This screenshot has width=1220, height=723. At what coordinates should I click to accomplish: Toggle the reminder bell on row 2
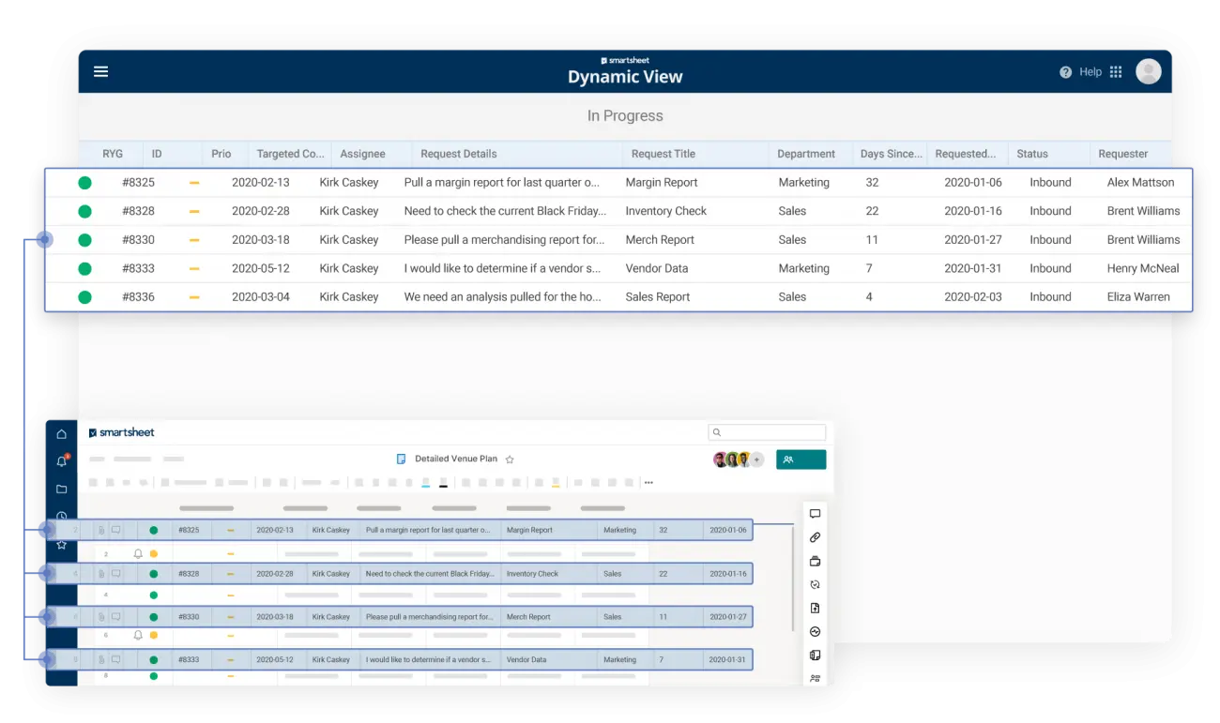pyautogui.click(x=138, y=553)
